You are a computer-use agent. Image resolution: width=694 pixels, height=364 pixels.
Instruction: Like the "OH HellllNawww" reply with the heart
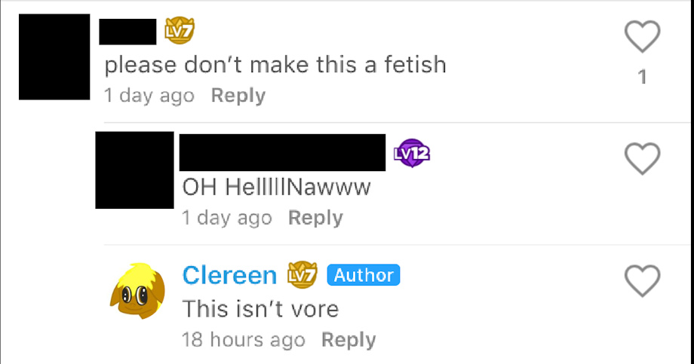click(642, 158)
